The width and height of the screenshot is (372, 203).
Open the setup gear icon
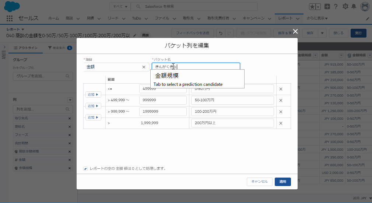[x=345, y=6]
